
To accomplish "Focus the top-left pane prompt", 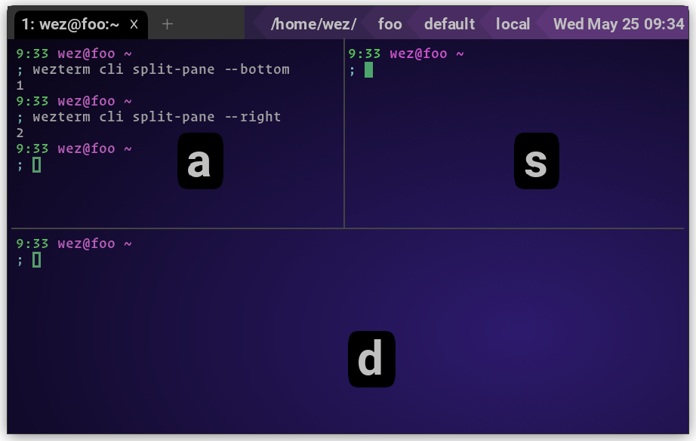I will 35,164.
